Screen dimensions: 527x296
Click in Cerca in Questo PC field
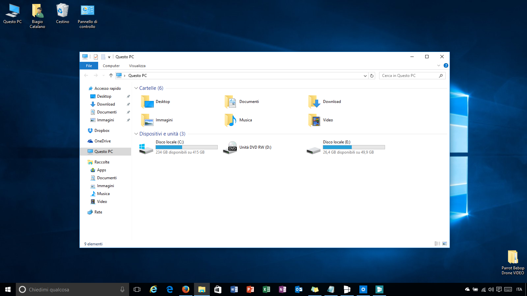pyautogui.click(x=412, y=76)
